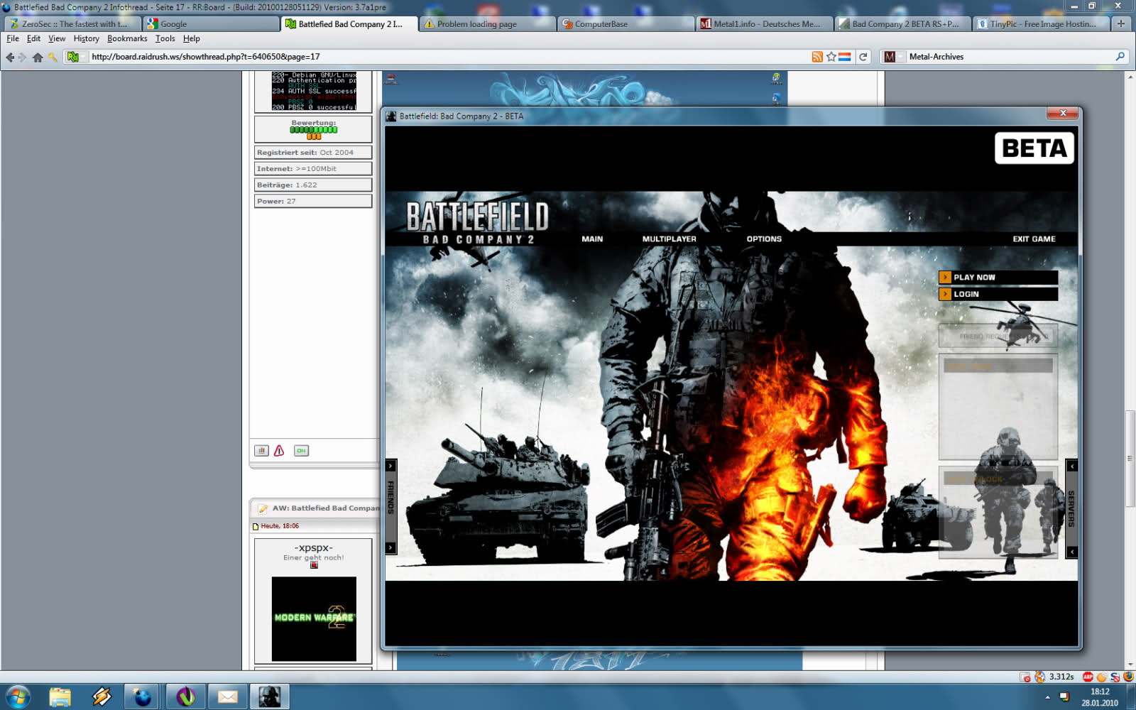Click the round green-purple app taskbar icon
This screenshot has width=1136, height=710.
185,697
